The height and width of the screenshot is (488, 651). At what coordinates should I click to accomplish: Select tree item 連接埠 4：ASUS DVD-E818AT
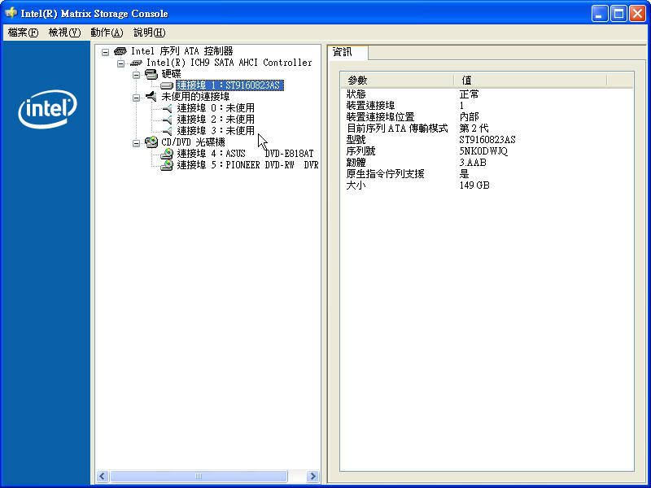tap(246, 154)
